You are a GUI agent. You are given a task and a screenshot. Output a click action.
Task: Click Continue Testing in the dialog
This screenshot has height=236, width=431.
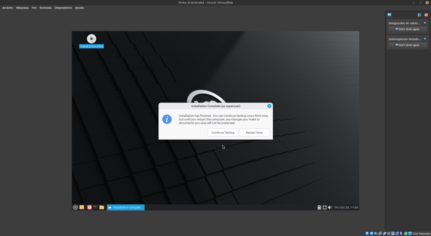pyautogui.click(x=223, y=133)
